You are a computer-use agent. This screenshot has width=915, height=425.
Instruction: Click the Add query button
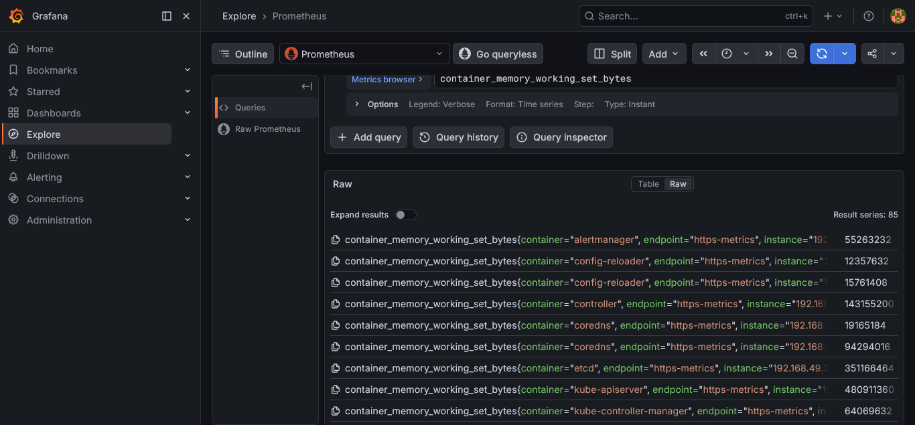(369, 137)
